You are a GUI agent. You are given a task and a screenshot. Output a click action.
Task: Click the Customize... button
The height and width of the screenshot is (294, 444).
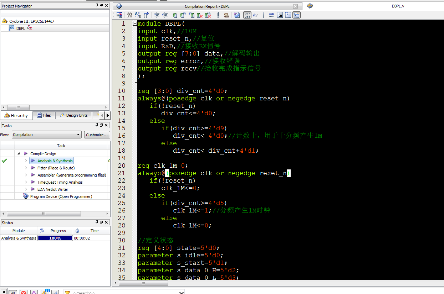pyautogui.click(x=97, y=135)
